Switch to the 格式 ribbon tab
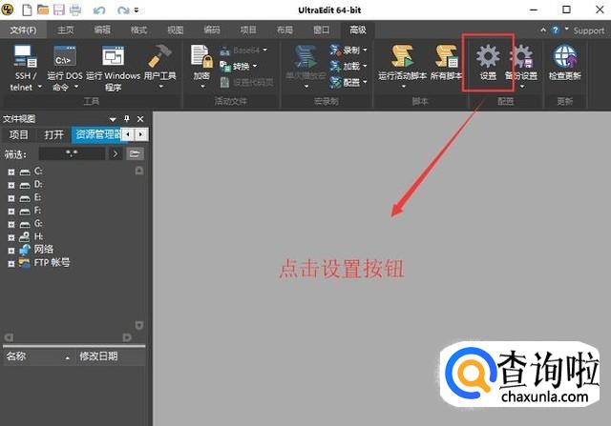This screenshot has height=426, width=611. click(138, 30)
